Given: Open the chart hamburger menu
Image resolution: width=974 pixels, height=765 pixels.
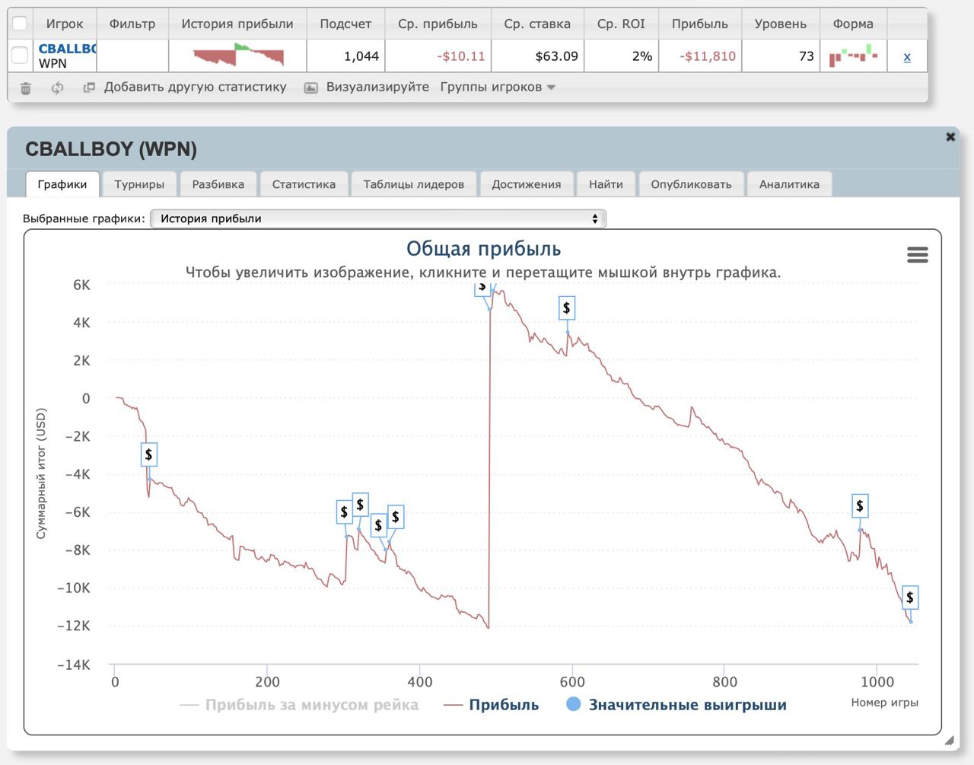Looking at the screenshot, I should [x=917, y=255].
